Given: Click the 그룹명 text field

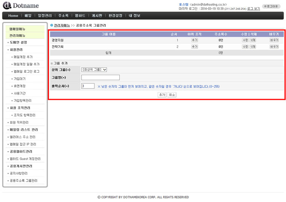Looking at the screenshot, I should pos(100,78).
